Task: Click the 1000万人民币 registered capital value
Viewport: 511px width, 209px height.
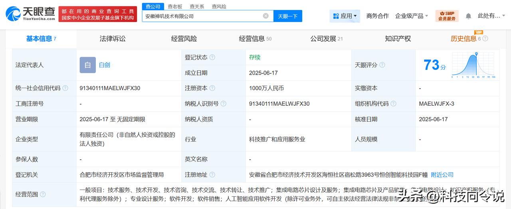Action: [266, 88]
